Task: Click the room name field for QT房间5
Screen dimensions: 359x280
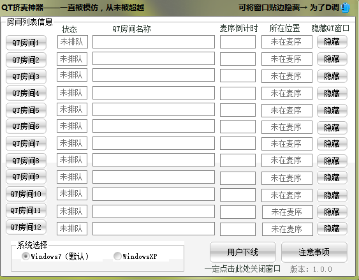Action: (x=154, y=110)
